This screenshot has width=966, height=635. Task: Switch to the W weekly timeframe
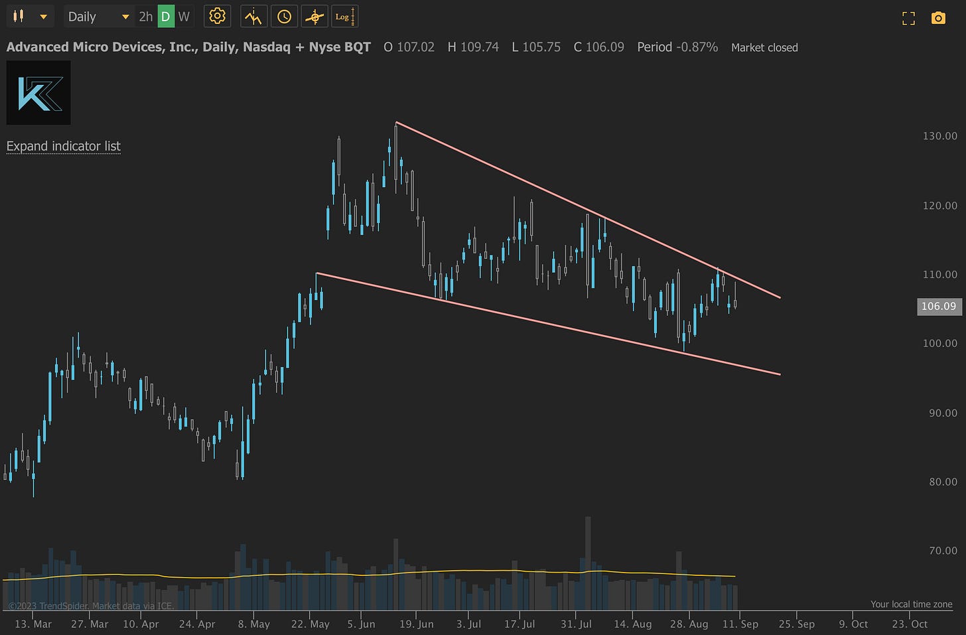(184, 17)
